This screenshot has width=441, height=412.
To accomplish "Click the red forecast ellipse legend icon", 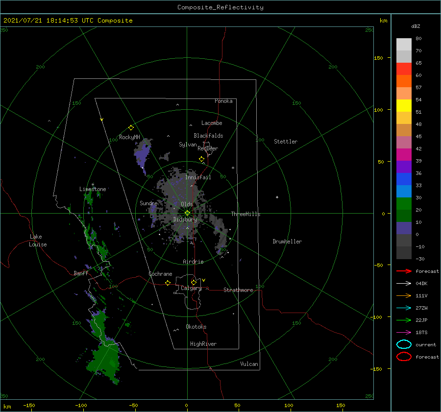I will 404,357.
